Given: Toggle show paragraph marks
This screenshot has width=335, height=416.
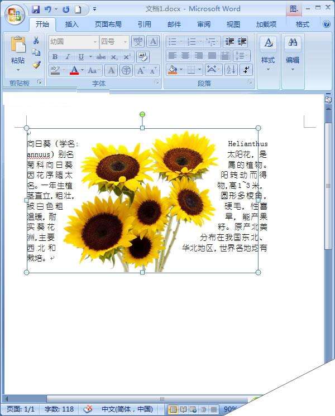Looking at the screenshot, I should click(246, 70).
